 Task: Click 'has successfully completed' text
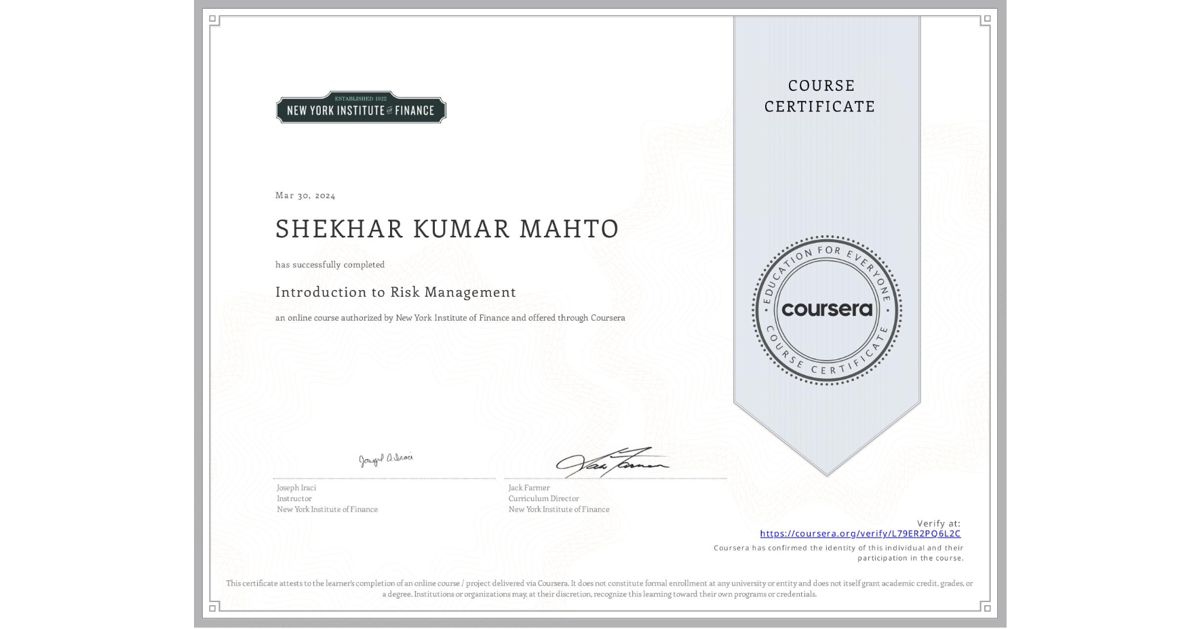pyautogui.click(x=330, y=264)
